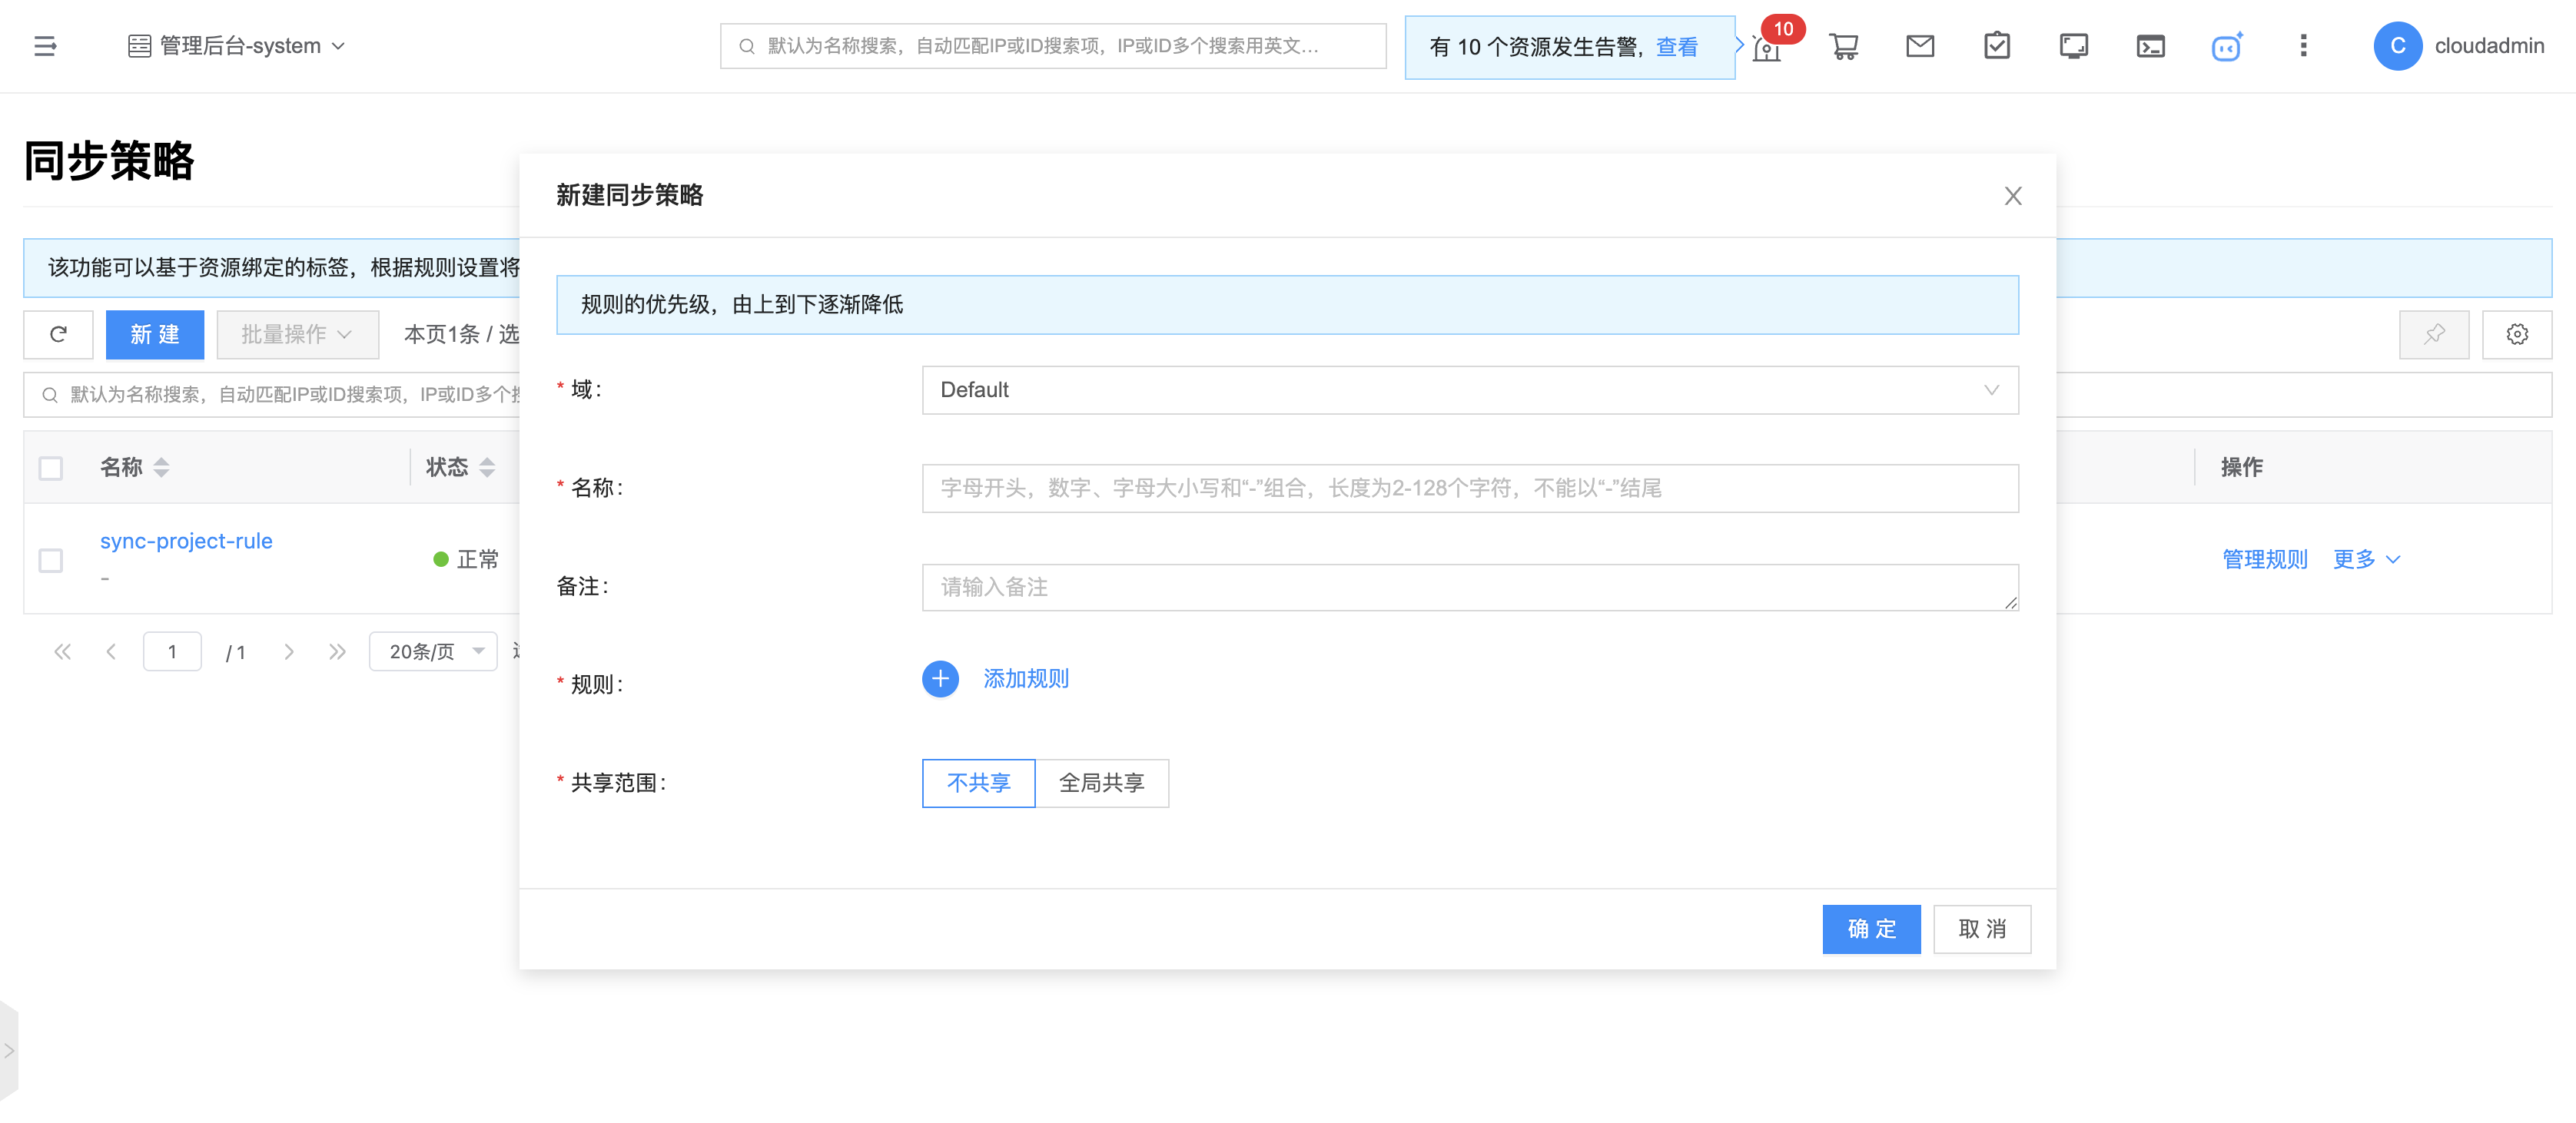
Task: Open the blue AI assistant robot icon
Action: (2226, 46)
